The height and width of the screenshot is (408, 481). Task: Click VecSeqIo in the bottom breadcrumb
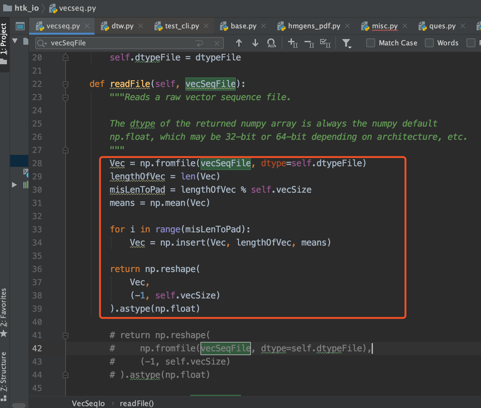[x=88, y=403]
